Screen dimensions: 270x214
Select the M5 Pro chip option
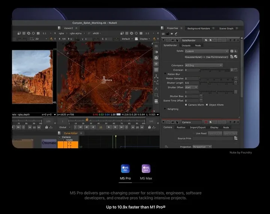coord(125,172)
